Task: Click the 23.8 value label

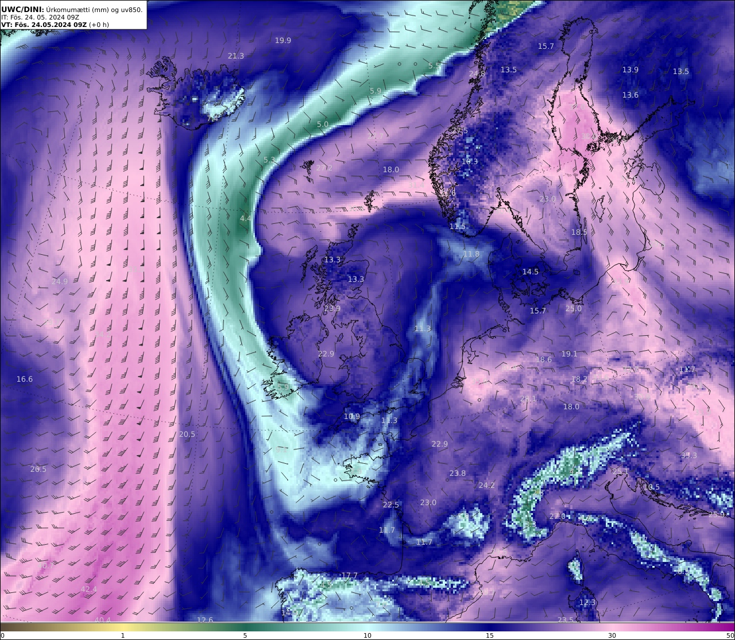Action: (x=458, y=474)
